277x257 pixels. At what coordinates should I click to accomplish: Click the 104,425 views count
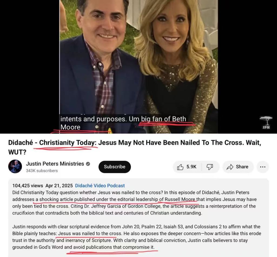[x=28, y=186]
